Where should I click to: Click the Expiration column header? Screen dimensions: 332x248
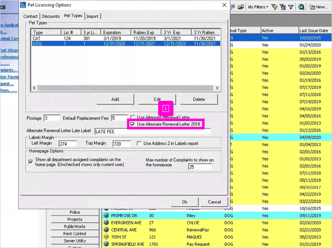(x=115, y=32)
